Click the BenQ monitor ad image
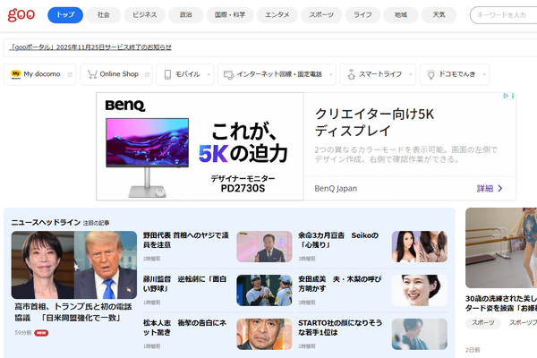The image size is (537, 358). (x=200, y=146)
